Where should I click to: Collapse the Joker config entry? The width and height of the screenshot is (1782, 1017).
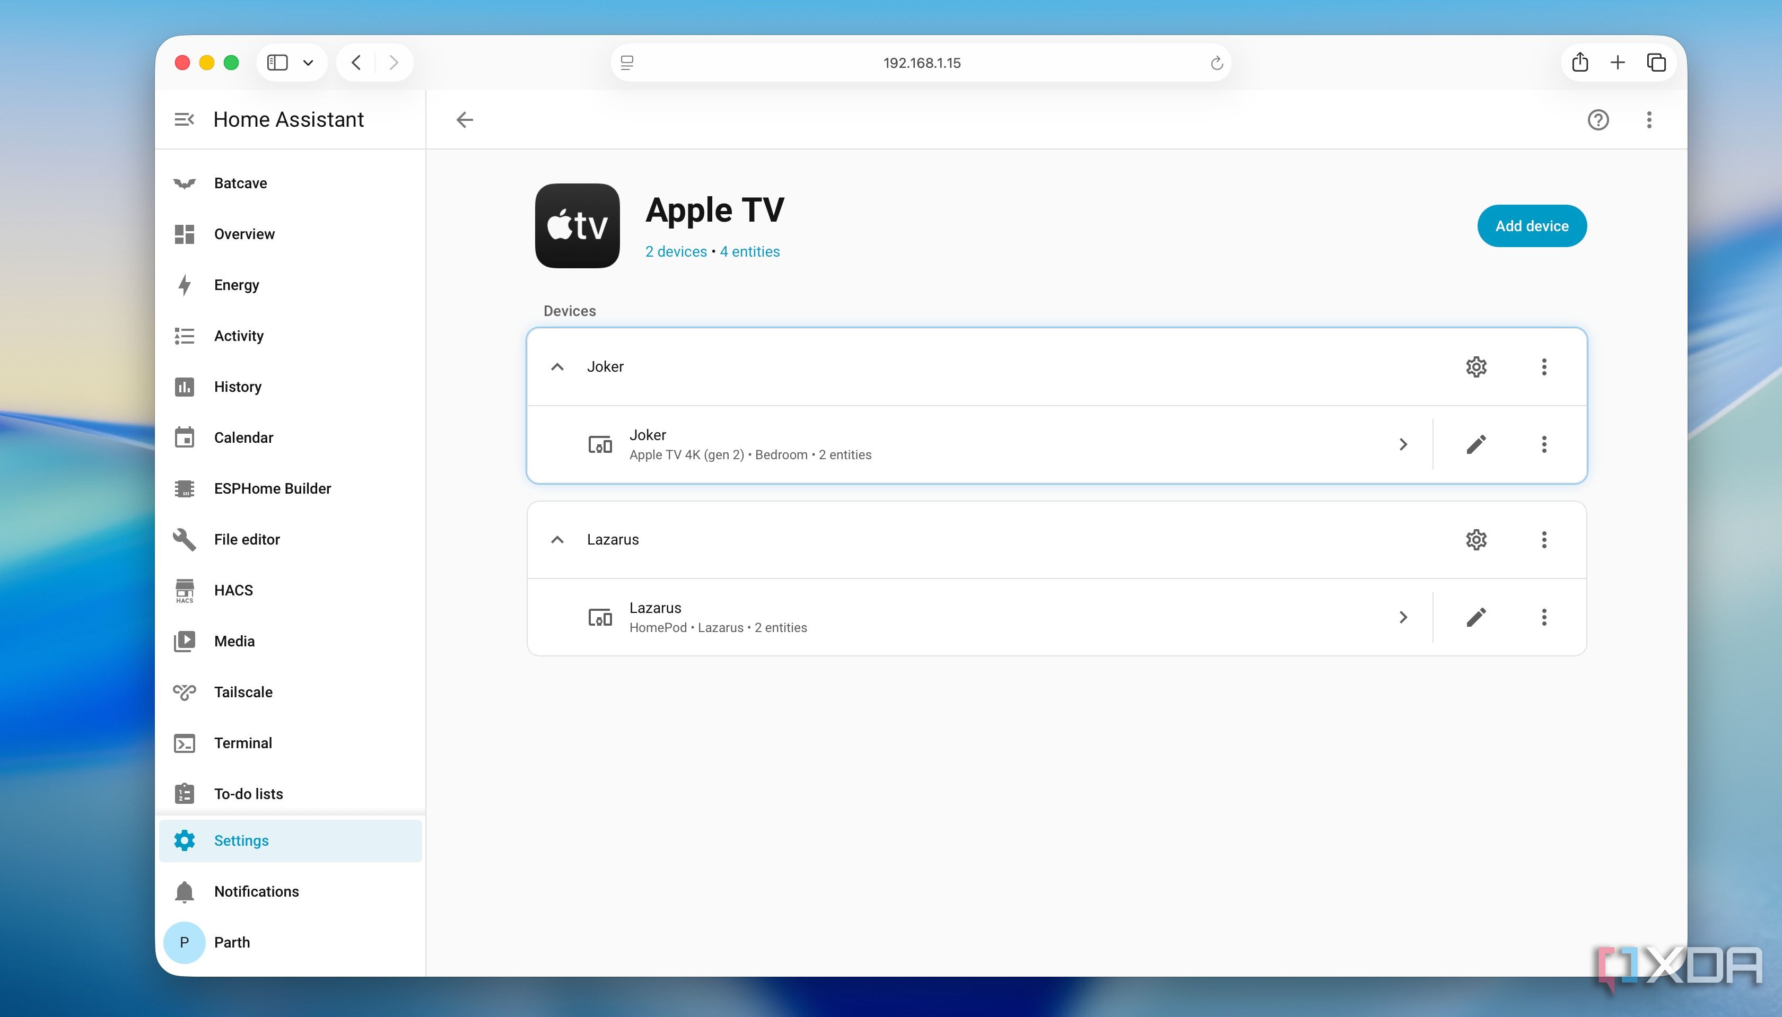point(557,367)
